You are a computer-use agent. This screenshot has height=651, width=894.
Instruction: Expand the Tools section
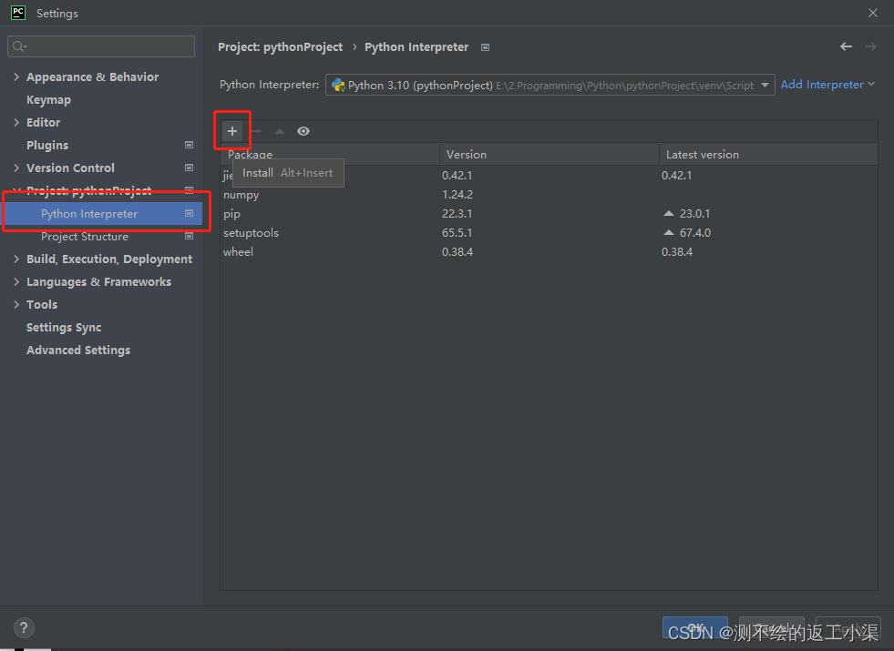pyautogui.click(x=16, y=305)
